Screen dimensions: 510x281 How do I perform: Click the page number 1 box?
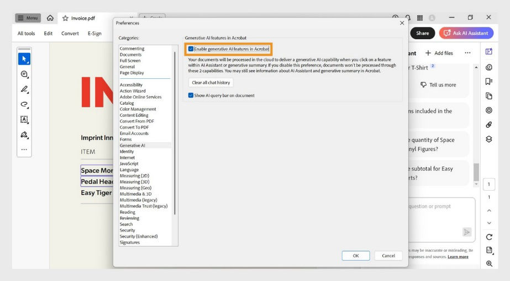[488, 185]
